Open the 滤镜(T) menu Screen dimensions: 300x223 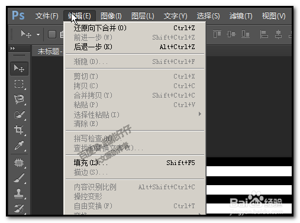(241, 16)
